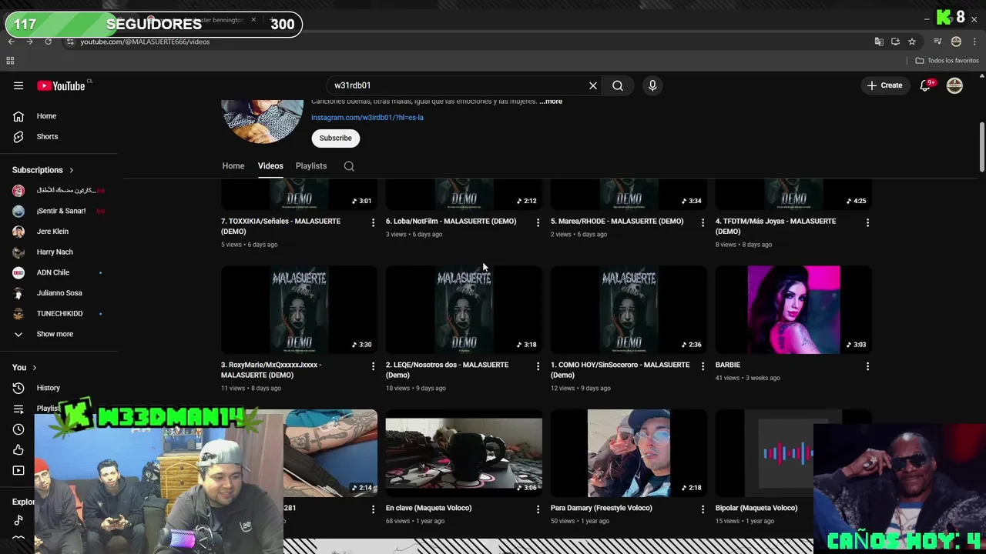The width and height of the screenshot is (986, 554).
Task: Open options menu for BARBIE video
Action: (x=867, y=366)
